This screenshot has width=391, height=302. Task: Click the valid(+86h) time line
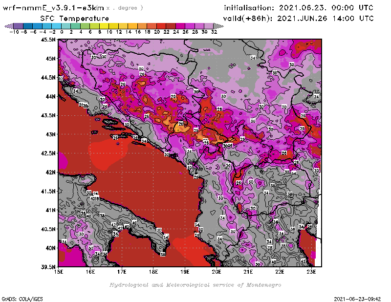[x=298, y=19]
